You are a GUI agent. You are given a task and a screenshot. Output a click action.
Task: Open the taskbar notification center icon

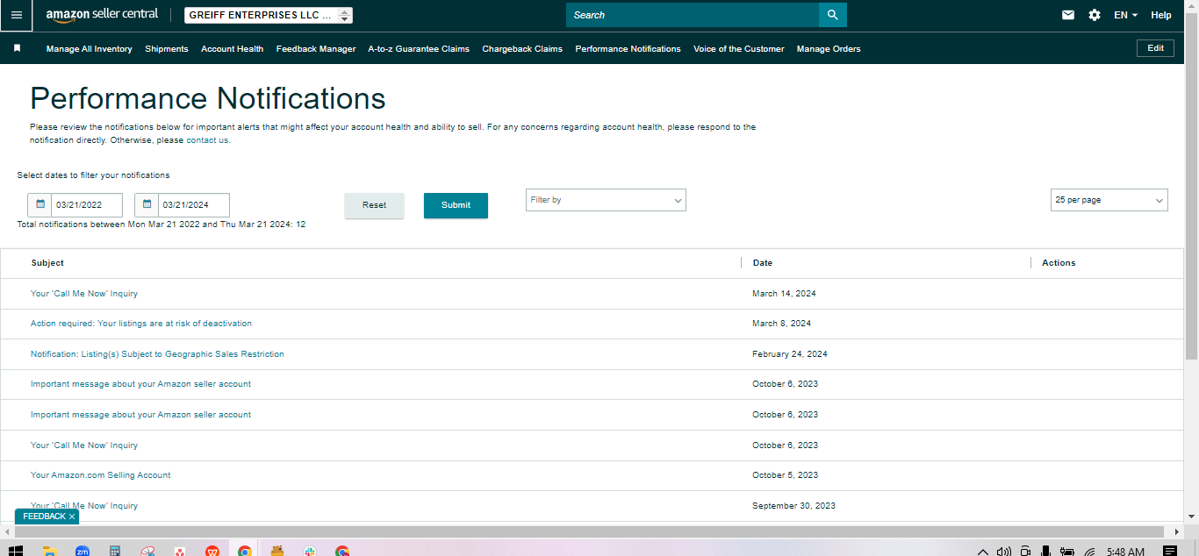pyautogui.click(x=1169, y=551)
